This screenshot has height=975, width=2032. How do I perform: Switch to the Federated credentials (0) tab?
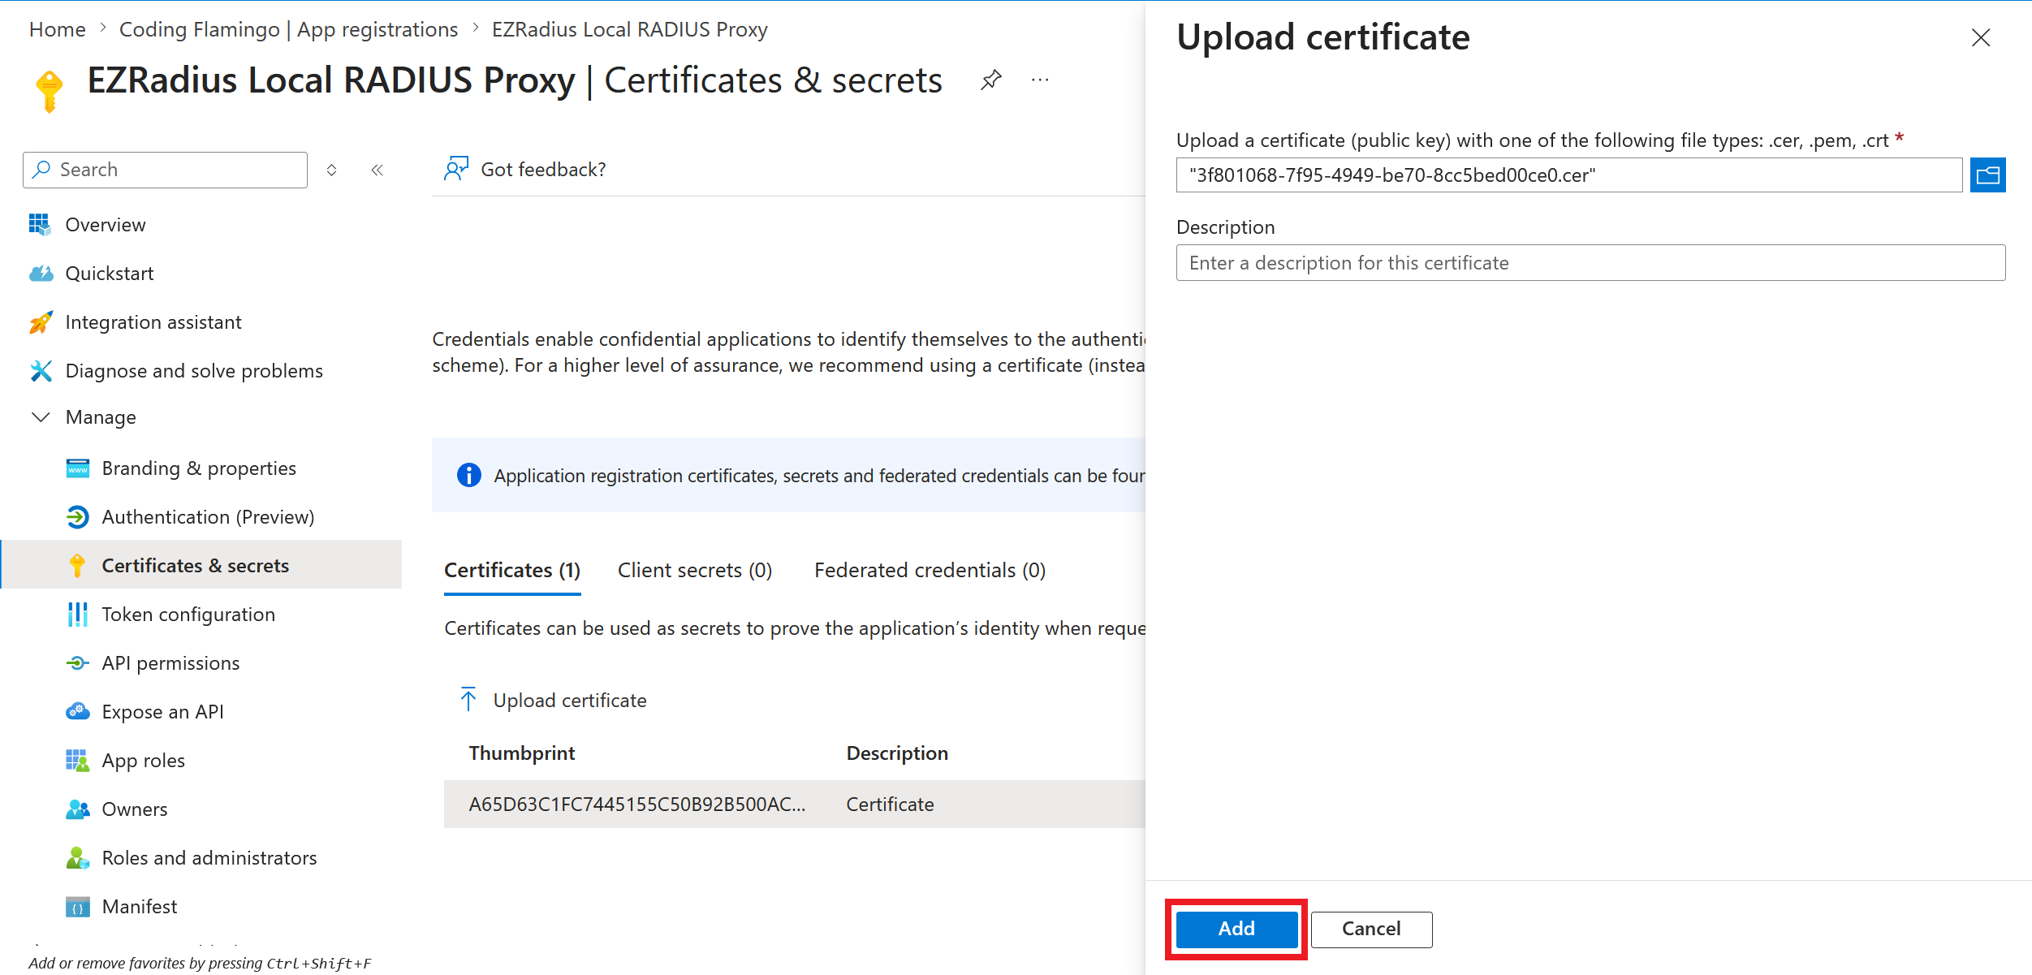tap(930, 570)
